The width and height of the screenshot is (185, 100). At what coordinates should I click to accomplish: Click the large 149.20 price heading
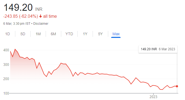[x=18, y=8]
